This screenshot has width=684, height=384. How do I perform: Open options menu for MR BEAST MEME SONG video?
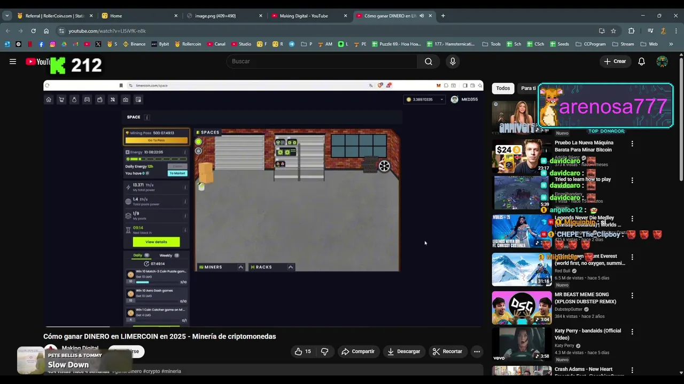tap(632, 295)
